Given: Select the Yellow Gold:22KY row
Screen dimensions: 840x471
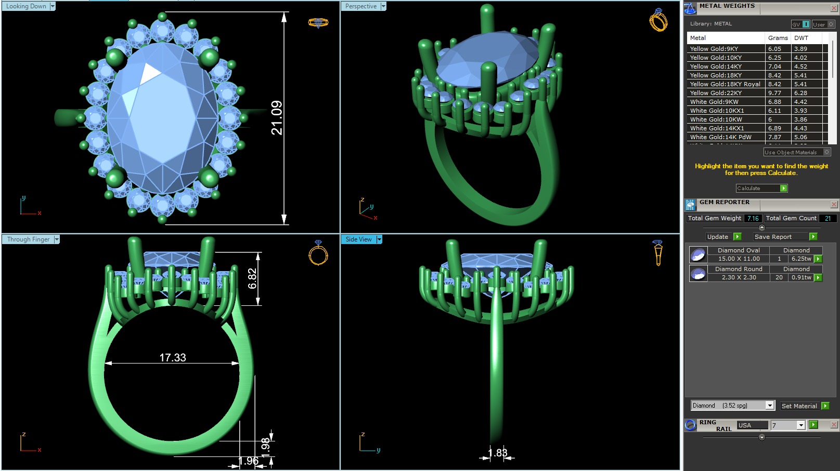Looking at the screenshot, I should click(x=757, y=93).
